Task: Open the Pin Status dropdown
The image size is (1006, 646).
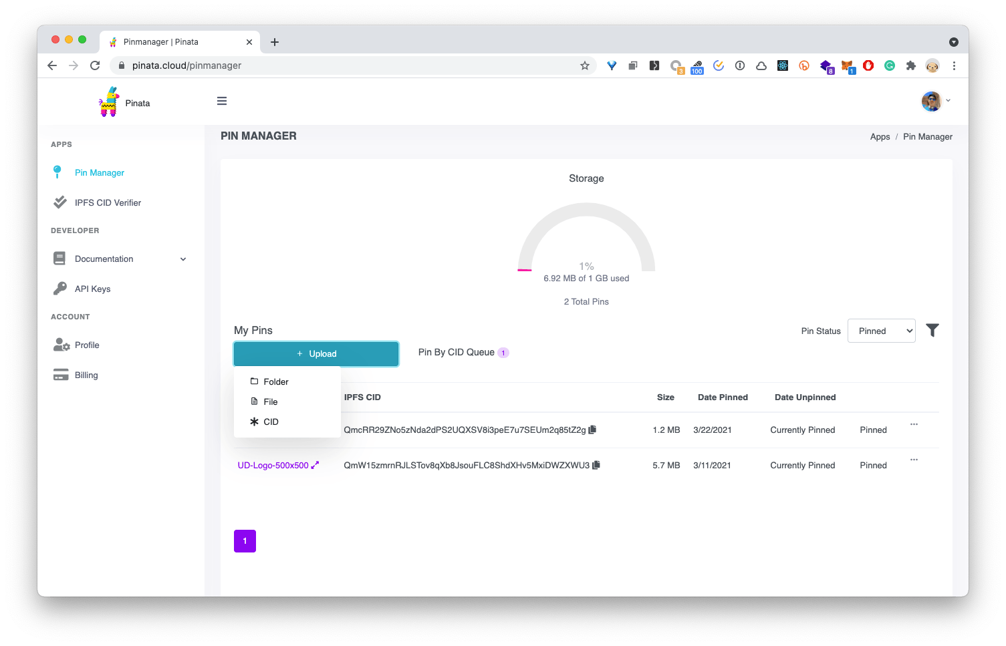Action: click(881, 331)
